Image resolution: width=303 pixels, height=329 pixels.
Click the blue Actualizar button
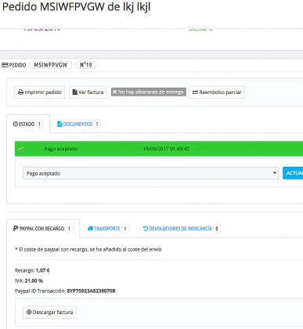[x=293, y=173]
